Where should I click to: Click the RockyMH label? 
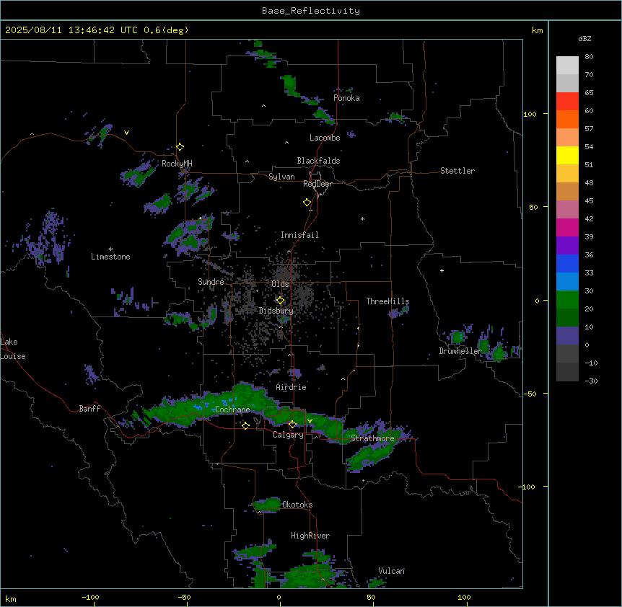coord(177,164)
